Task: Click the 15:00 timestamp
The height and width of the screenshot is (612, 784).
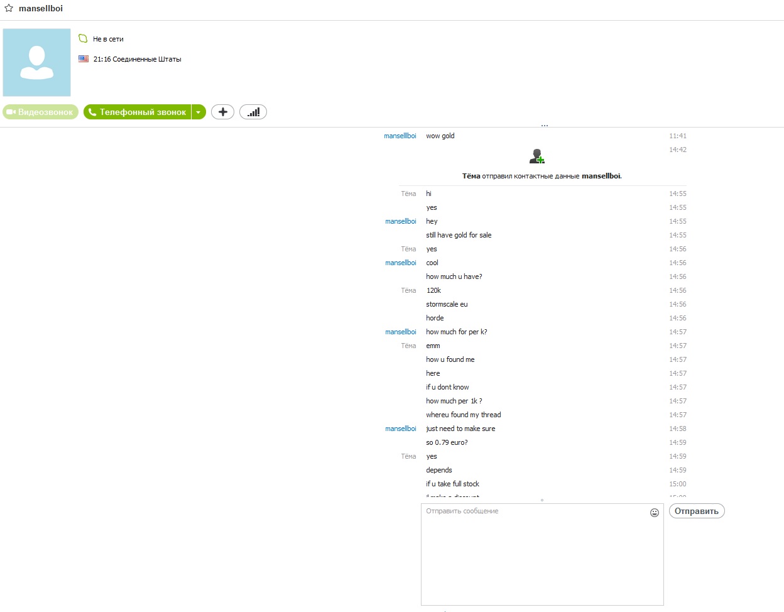Action: click(678, 484)
